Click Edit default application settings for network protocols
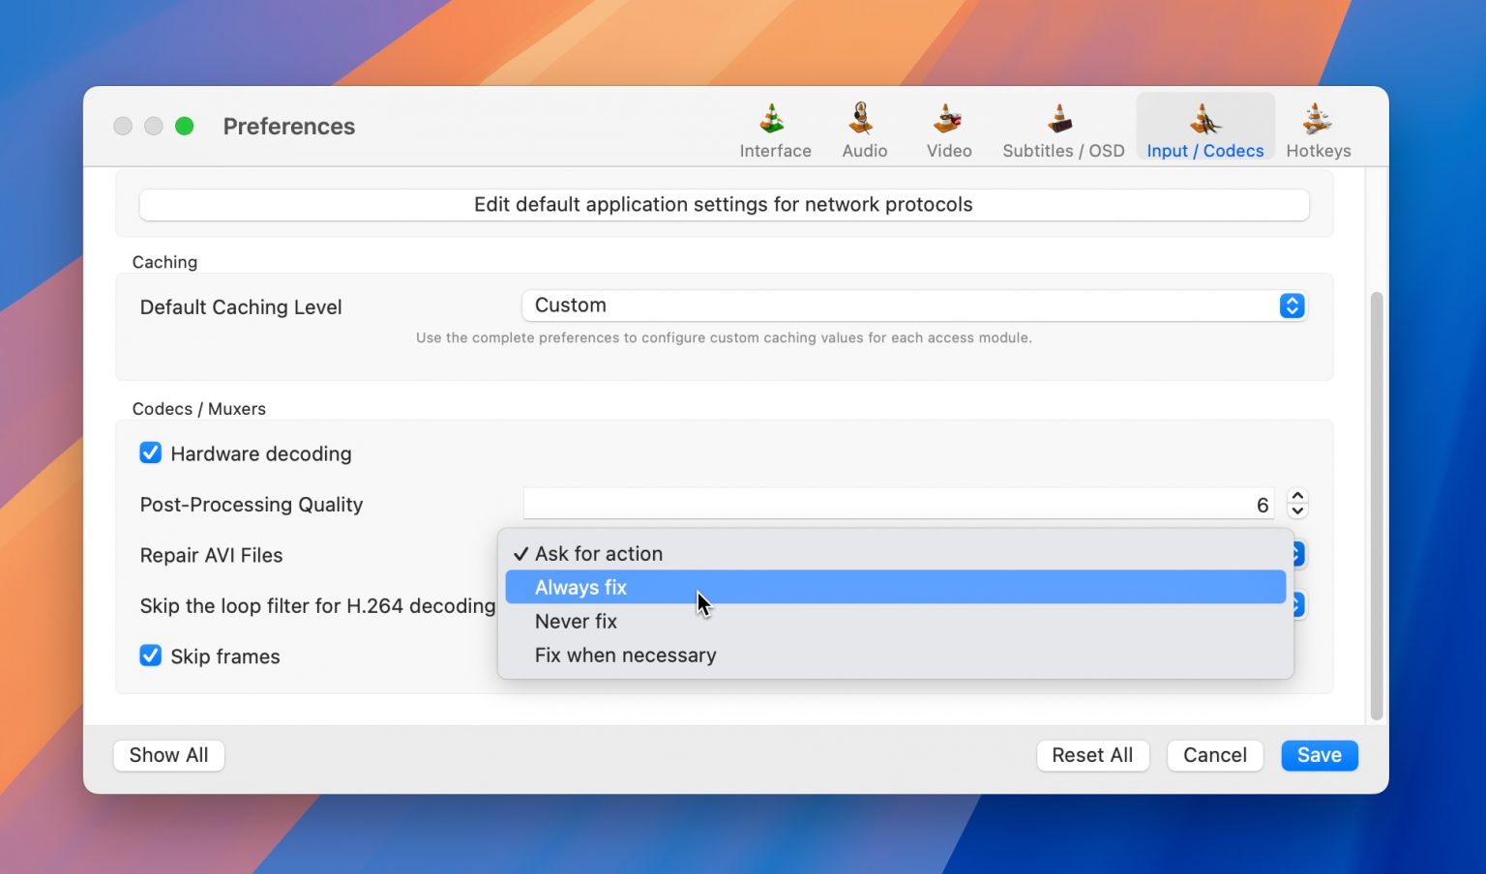The height and width of the screenshot is (874, 1486). 723,204
